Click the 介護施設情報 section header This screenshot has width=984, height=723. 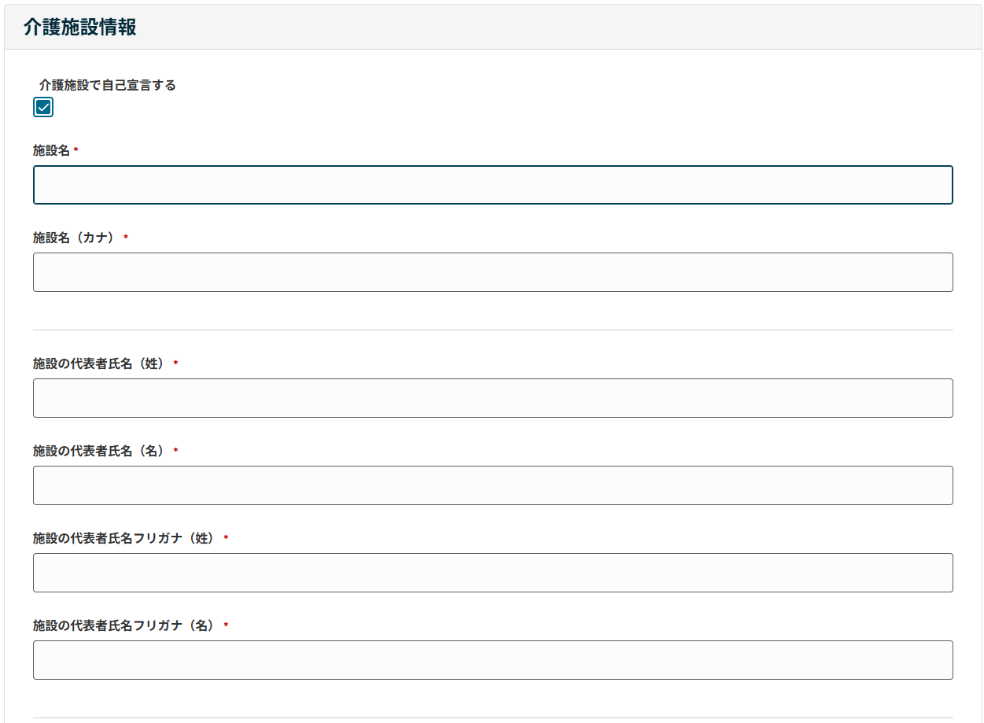tap(80, 28)
